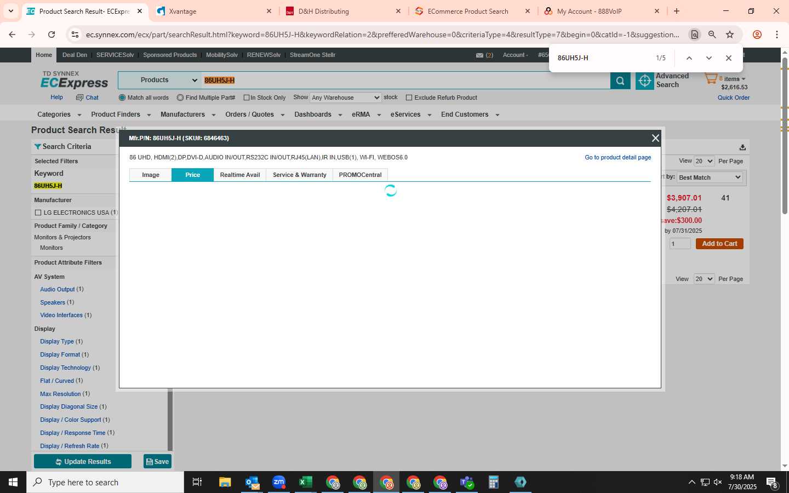Switch to Service & Warranty tab
This screenshot has height=493, width=789.
(x=300, y=175)
